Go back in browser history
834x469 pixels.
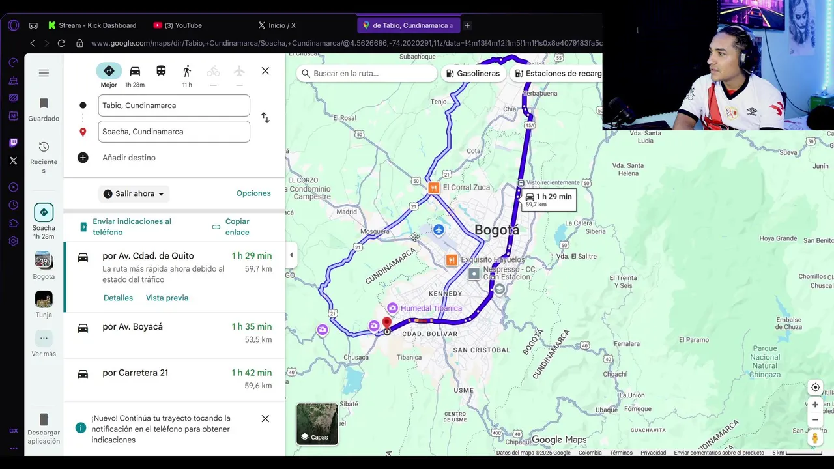(33, 43)
